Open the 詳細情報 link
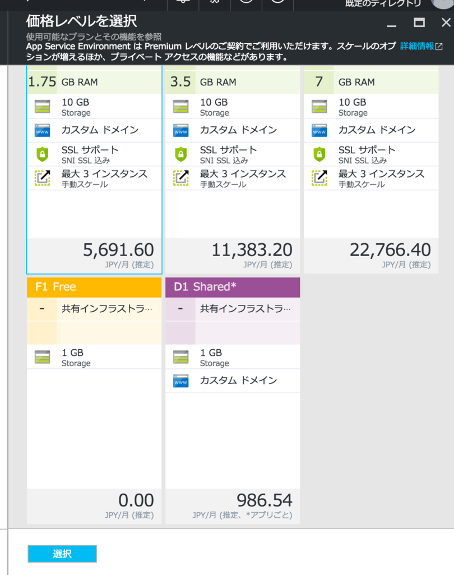The image size is (454, 575). click(416, 46)
